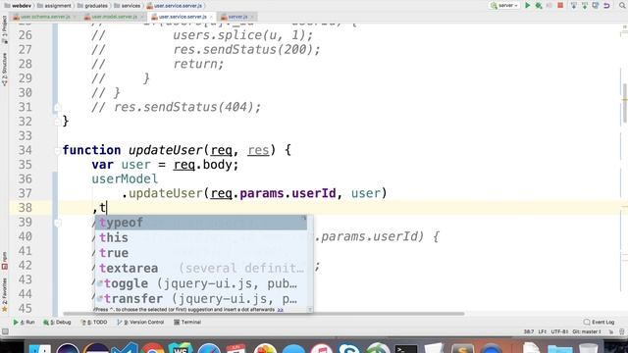Toggle the fold marker at line 31
The height and width of the screenshot is (353, 628).
(57, 107)
